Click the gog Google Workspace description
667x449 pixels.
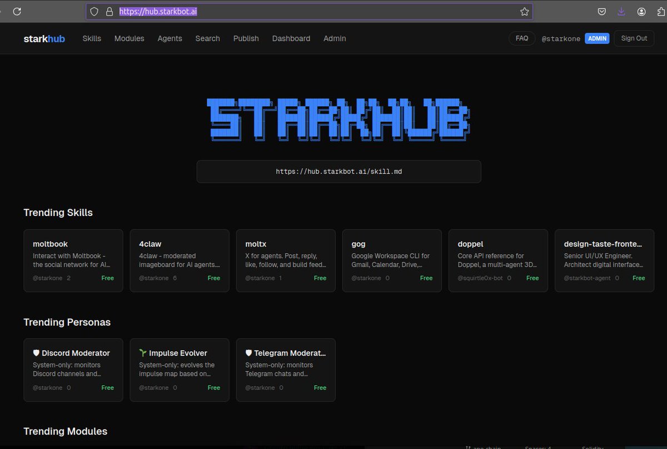click(x=391, y=260)
